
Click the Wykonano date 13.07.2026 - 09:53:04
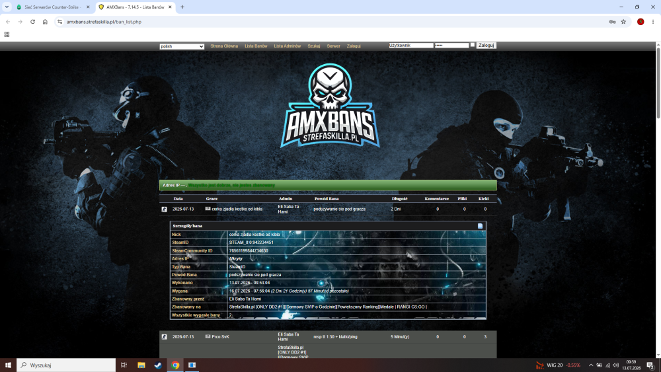[x=250, y=283]
